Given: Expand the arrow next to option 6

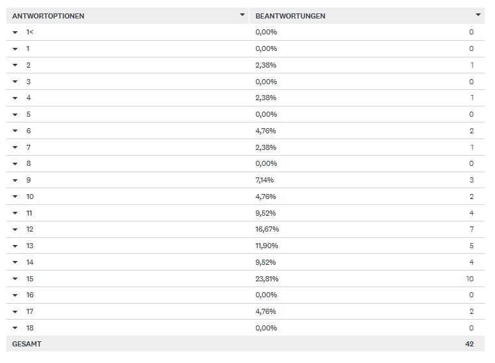Looking at the screenshot, I should coord(15,131).
